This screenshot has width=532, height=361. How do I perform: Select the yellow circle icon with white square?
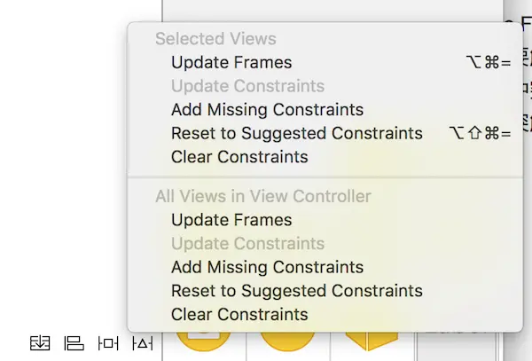(204, 341)
